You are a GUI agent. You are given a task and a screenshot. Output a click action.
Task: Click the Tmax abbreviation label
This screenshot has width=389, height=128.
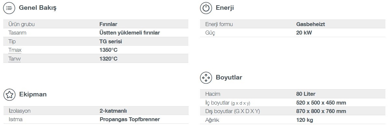(x=15, y=50)
